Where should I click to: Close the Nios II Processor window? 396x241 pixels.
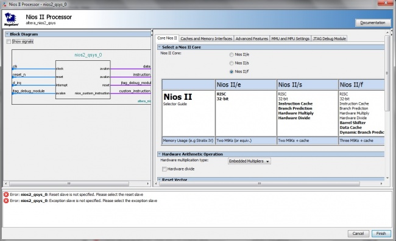tap(386, 3)
